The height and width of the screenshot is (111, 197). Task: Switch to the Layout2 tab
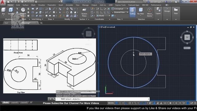[24, 102]
